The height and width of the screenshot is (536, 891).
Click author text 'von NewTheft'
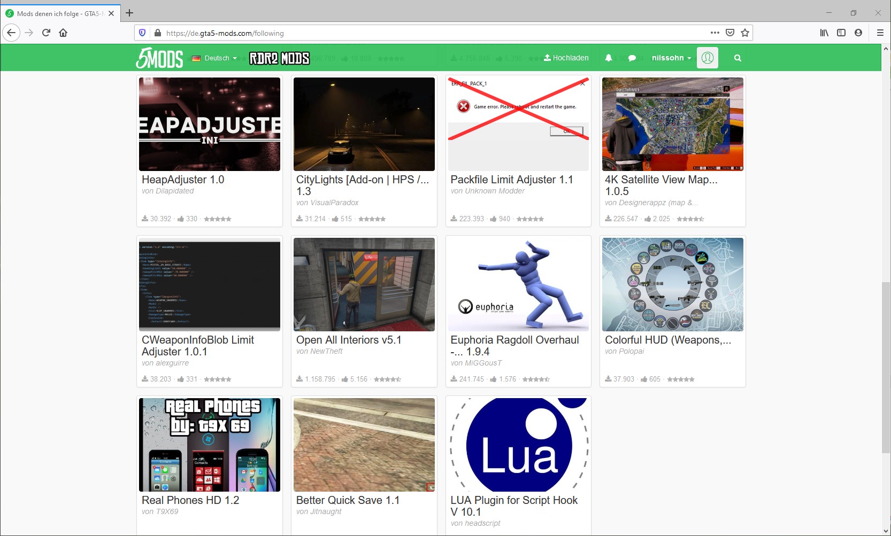pyautogui.click(x=319, y=351)
